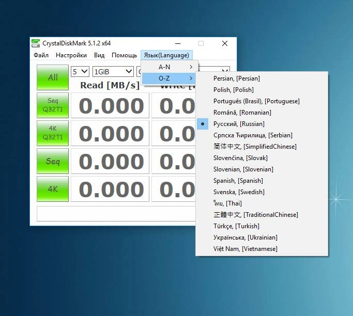
Task: Click the Seq Q32T1 read result 0.000
Action: pos(110,105)
